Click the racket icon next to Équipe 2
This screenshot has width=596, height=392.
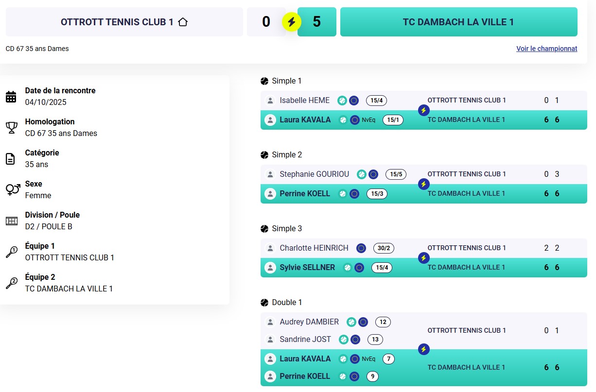(12, 283)
